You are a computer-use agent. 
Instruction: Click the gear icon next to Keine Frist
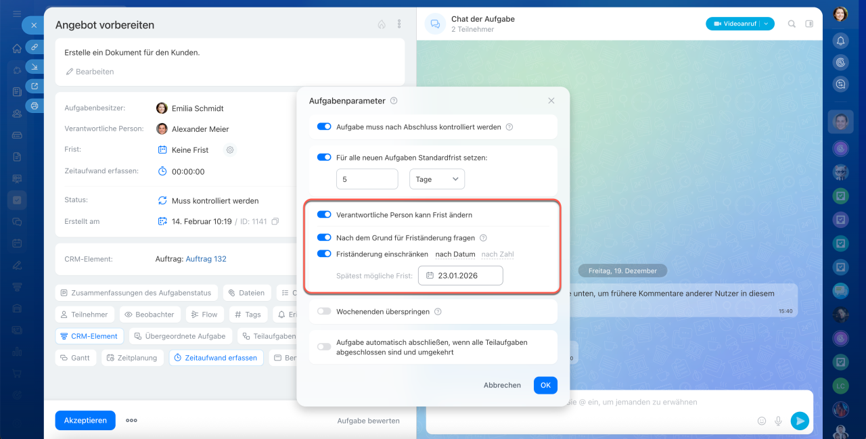pos(230,150)
